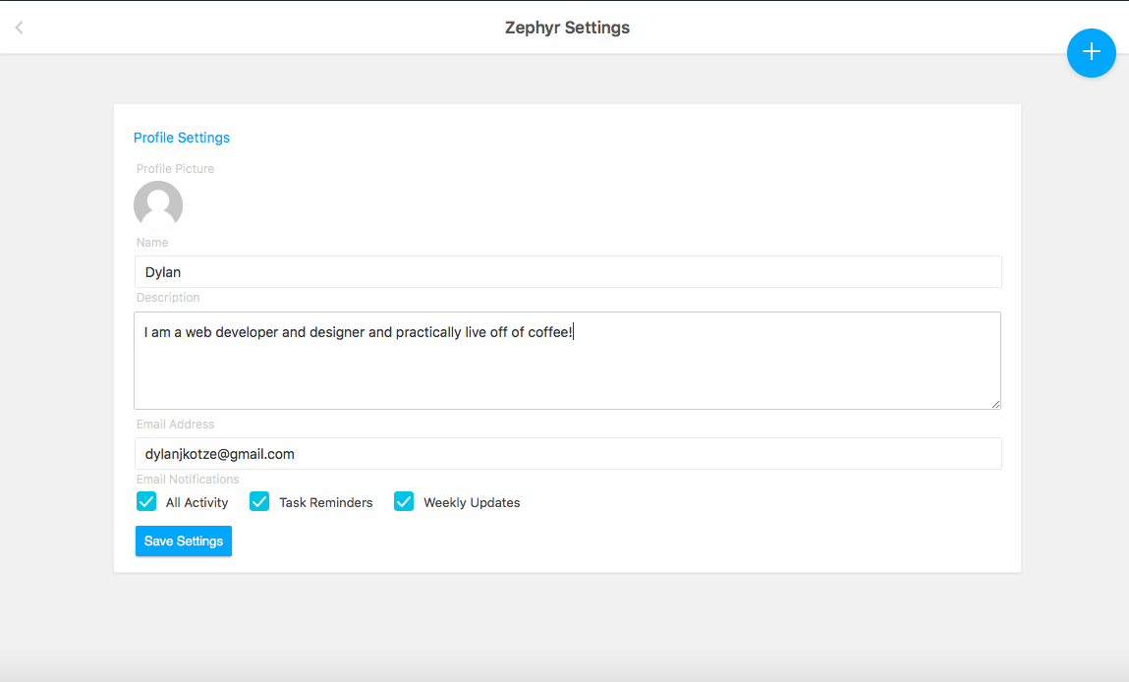1129x682 pixels.
Task: Click the Description field label
Action: 168,298
